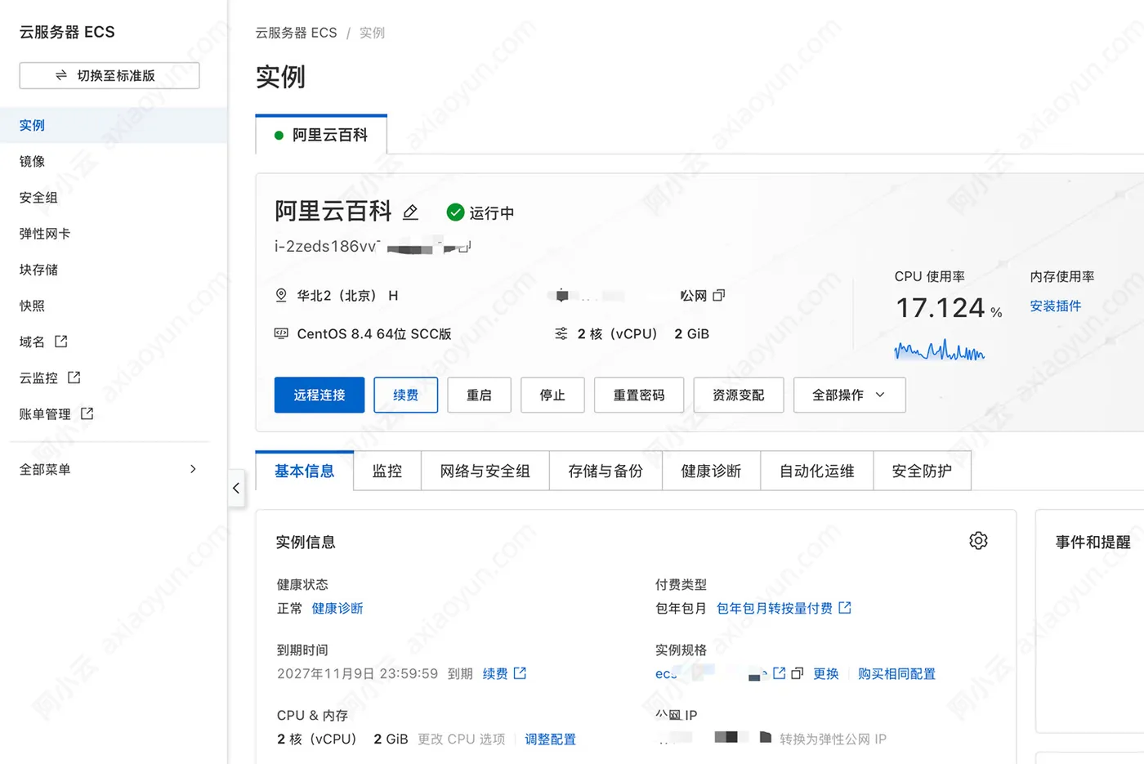Viewport: 1144px width, 764px height.
Task: Click the 包年包月转按量付费 link
Action: click(x=775, y=608)
